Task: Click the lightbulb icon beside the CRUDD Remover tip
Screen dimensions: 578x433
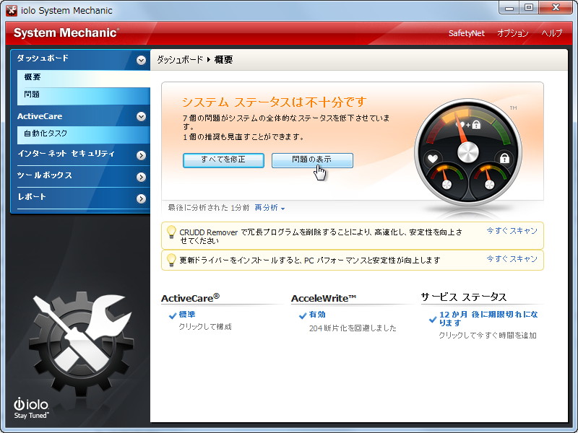Action: coord(171,232)
